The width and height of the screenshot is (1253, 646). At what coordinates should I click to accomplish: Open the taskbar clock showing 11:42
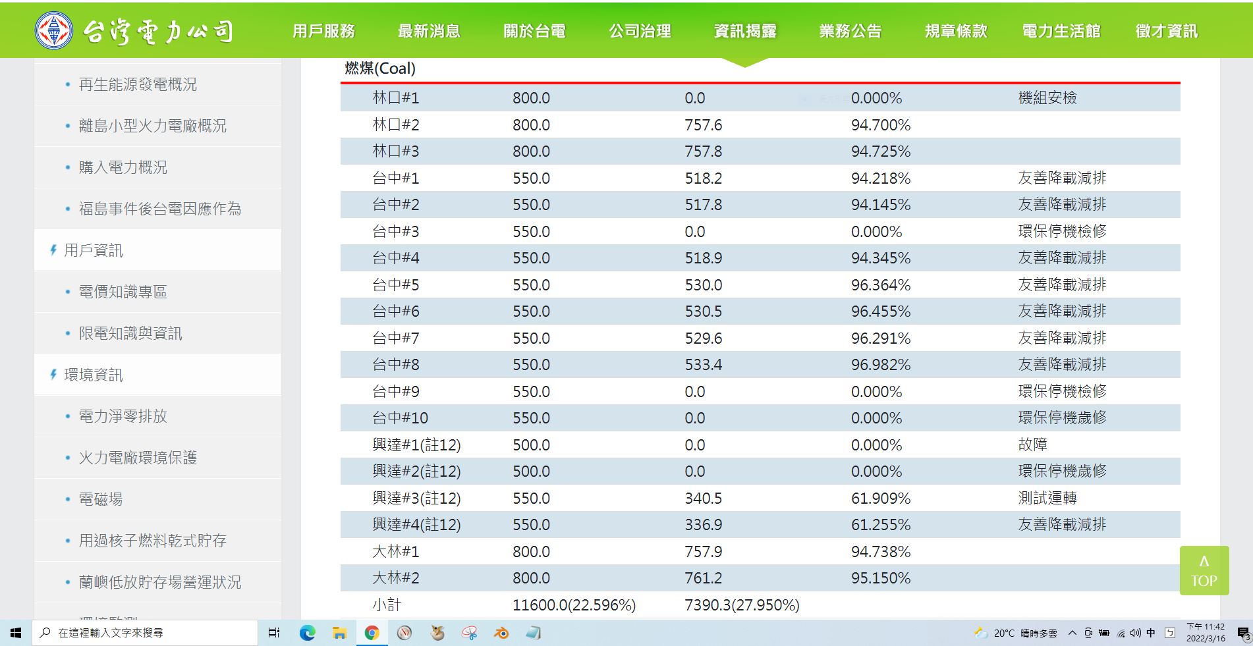[1206, 633]
